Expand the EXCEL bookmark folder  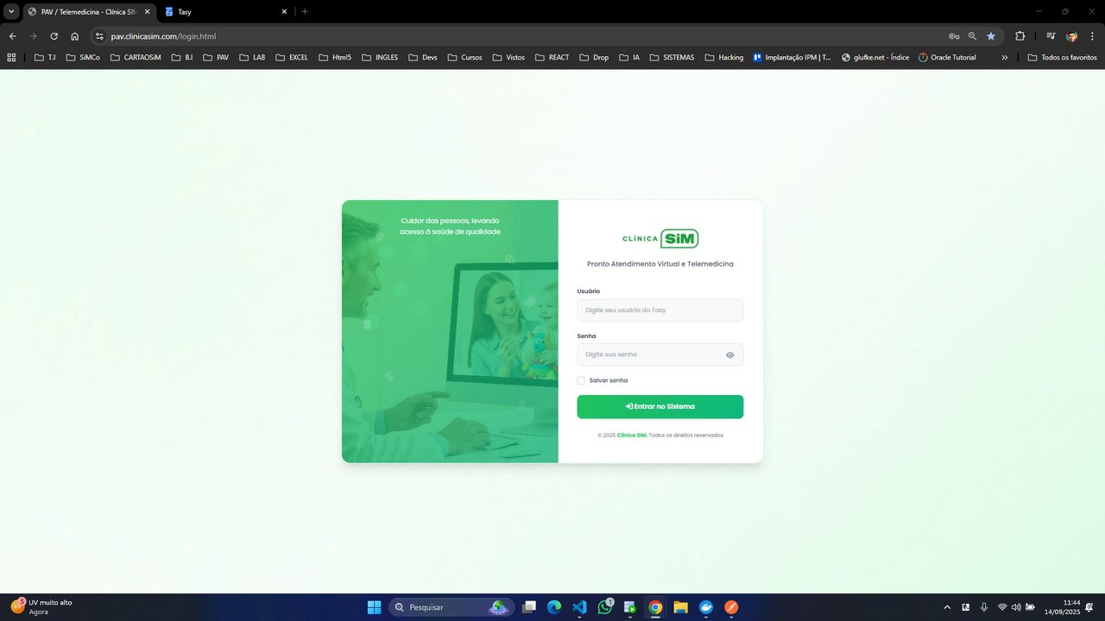pyautogui.click(x=292, y=58)
